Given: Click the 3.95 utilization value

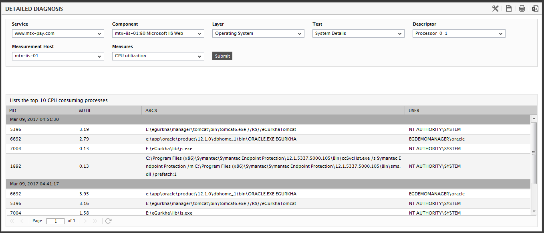Looking at the screenshot, I should point(84,194).
